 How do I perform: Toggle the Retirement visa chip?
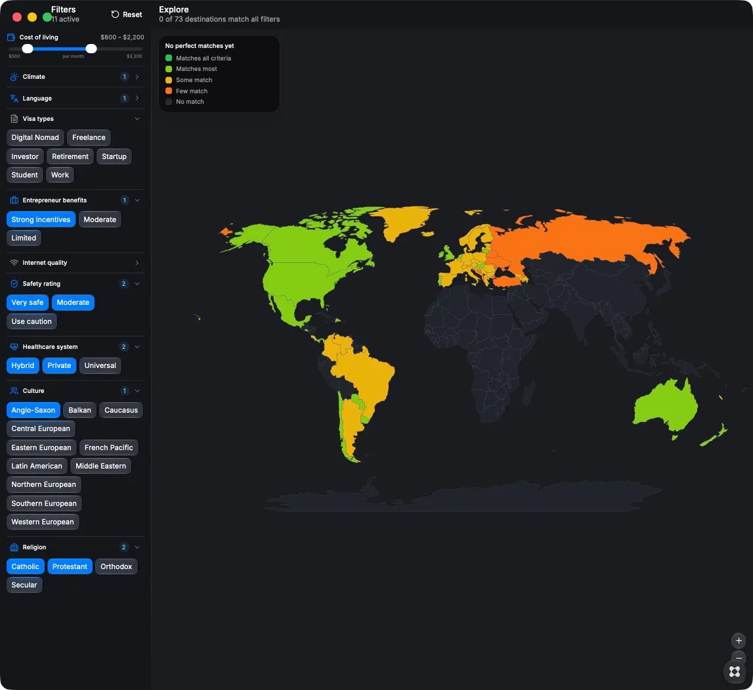click(x=70, y=156)
